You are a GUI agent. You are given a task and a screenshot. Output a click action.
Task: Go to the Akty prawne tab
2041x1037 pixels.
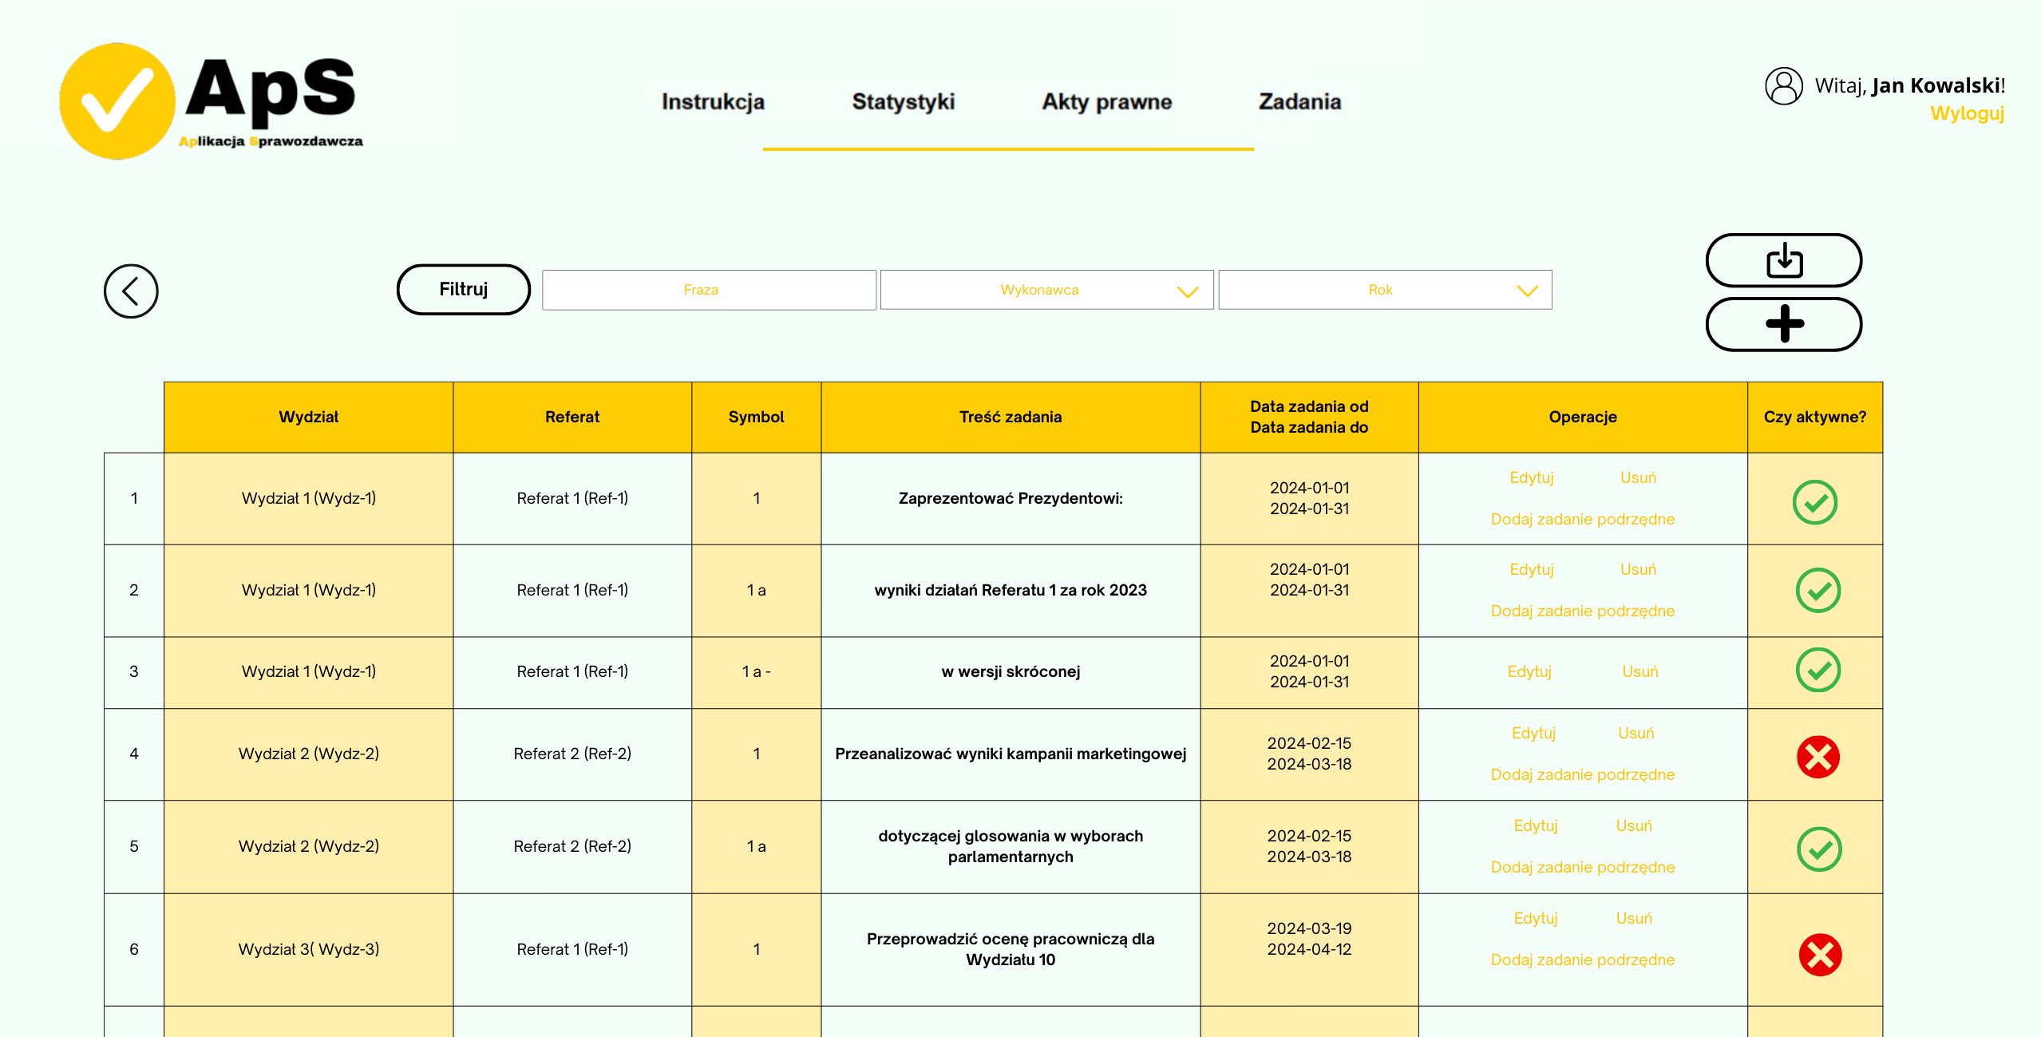click(x=1106, y=102)
